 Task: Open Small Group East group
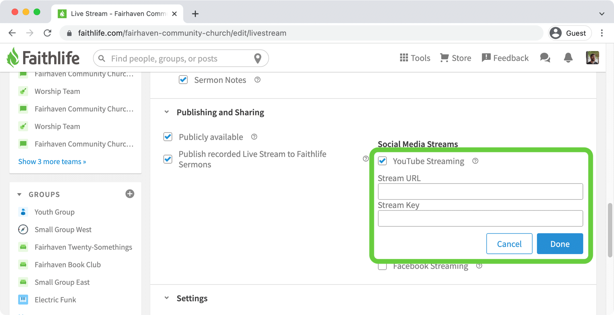point(62,282)
